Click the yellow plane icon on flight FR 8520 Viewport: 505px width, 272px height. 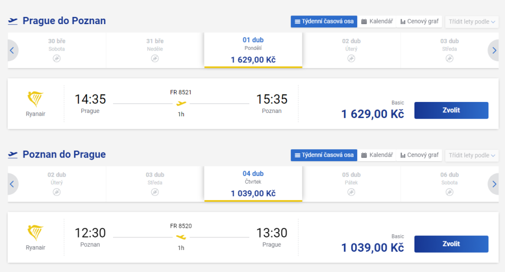tap(181, 237)
